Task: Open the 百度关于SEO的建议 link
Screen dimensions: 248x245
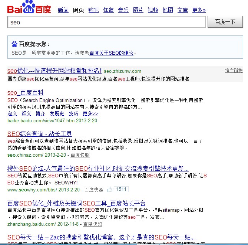Action: tap(111, 53)
